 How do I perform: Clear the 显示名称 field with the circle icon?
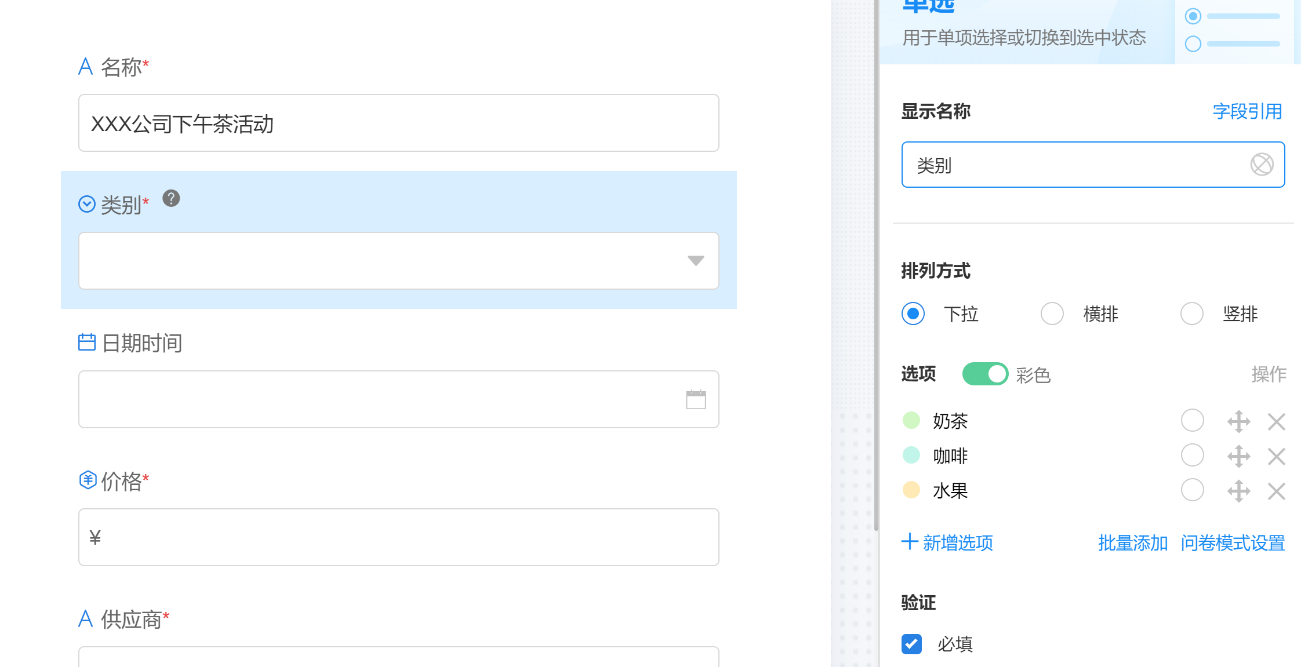point(1262,165)
